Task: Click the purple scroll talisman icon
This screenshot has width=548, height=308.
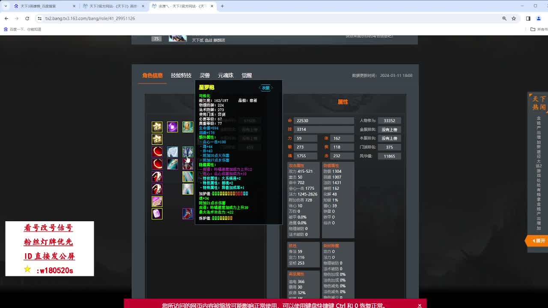Action: coord(157,213)
